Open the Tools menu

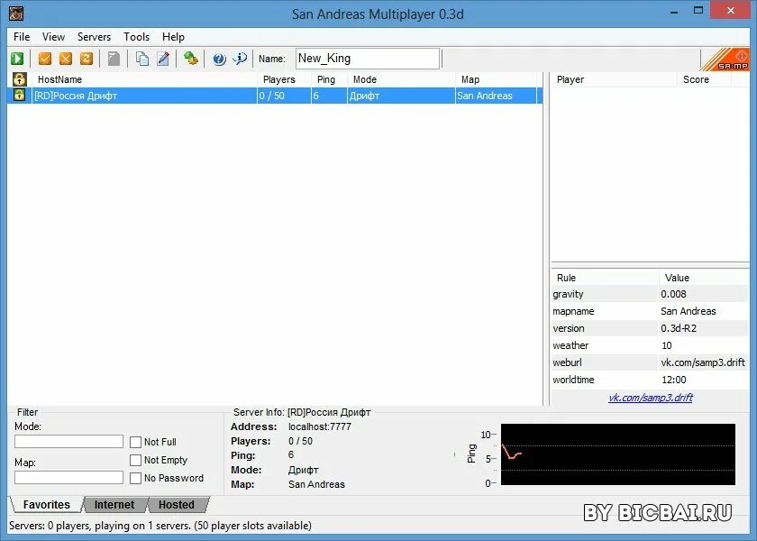coord(137,37)
